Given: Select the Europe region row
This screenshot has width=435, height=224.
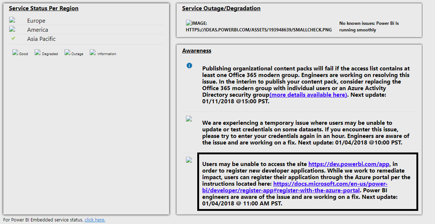Looking at the screenshot, I should [x=86, y=20].
